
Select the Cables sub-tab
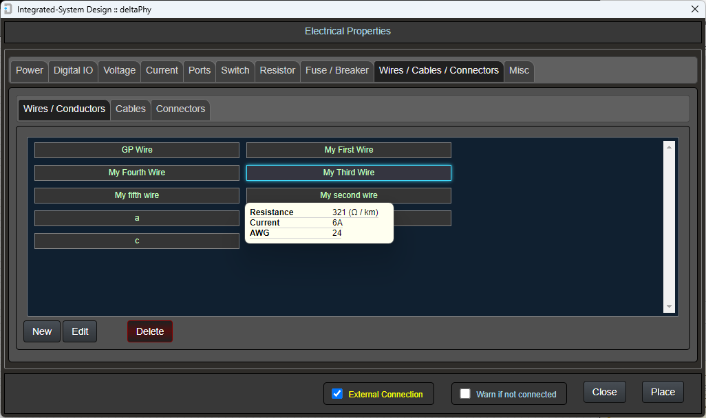tap(131, 109)
